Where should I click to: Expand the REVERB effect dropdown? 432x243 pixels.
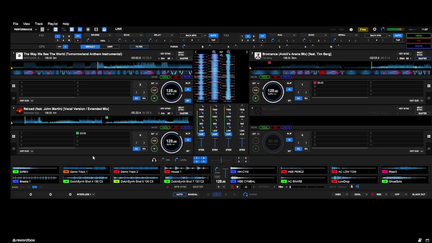(109, 35)
